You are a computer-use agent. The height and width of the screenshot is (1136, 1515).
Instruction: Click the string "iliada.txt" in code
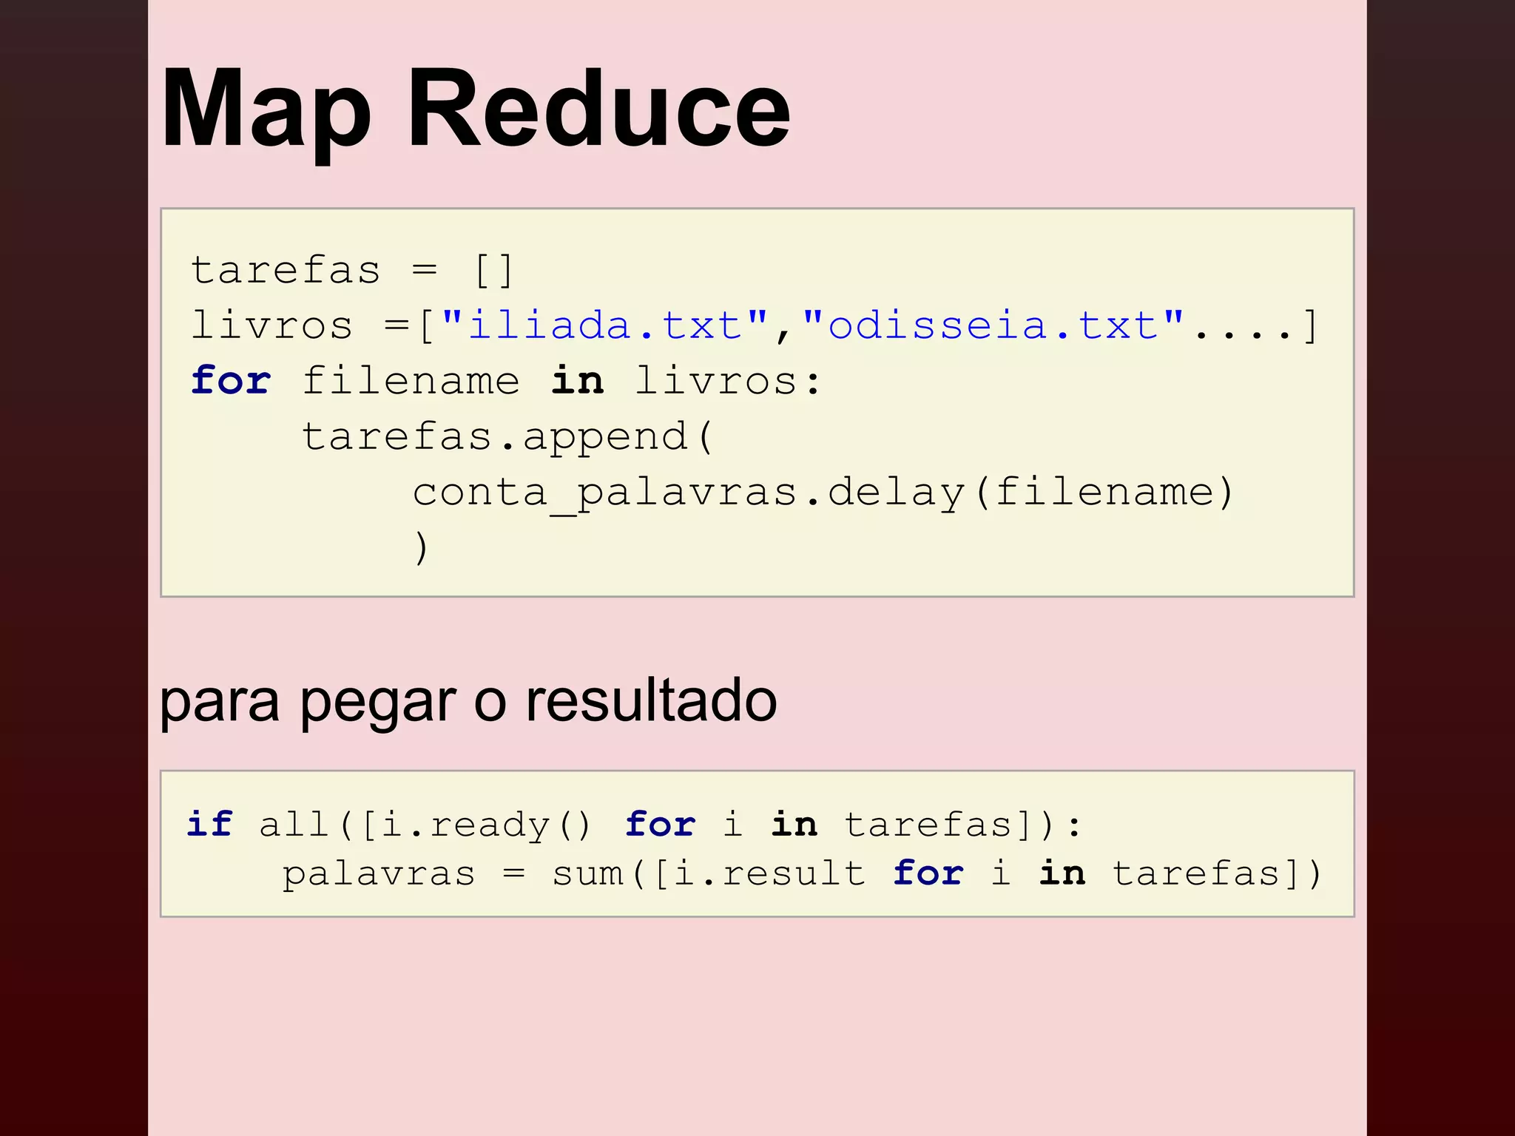click(605, 325)
